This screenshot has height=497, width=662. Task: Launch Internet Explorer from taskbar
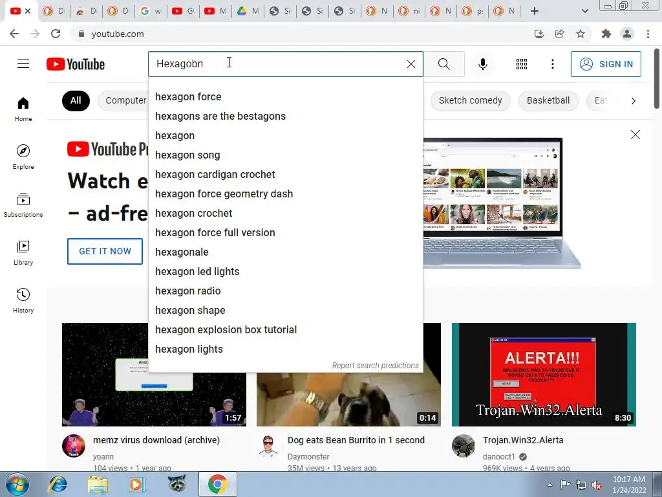(x=58, y=484)
